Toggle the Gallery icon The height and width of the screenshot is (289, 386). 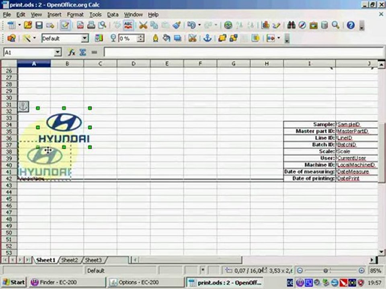[x=313, y=25]
